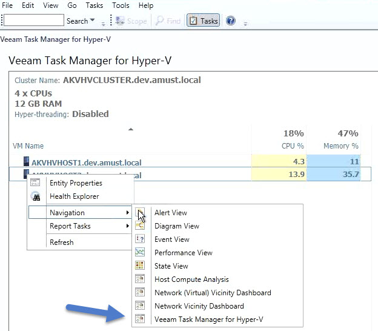Click the AKVHVHOST1 server icon

(26, 161)
